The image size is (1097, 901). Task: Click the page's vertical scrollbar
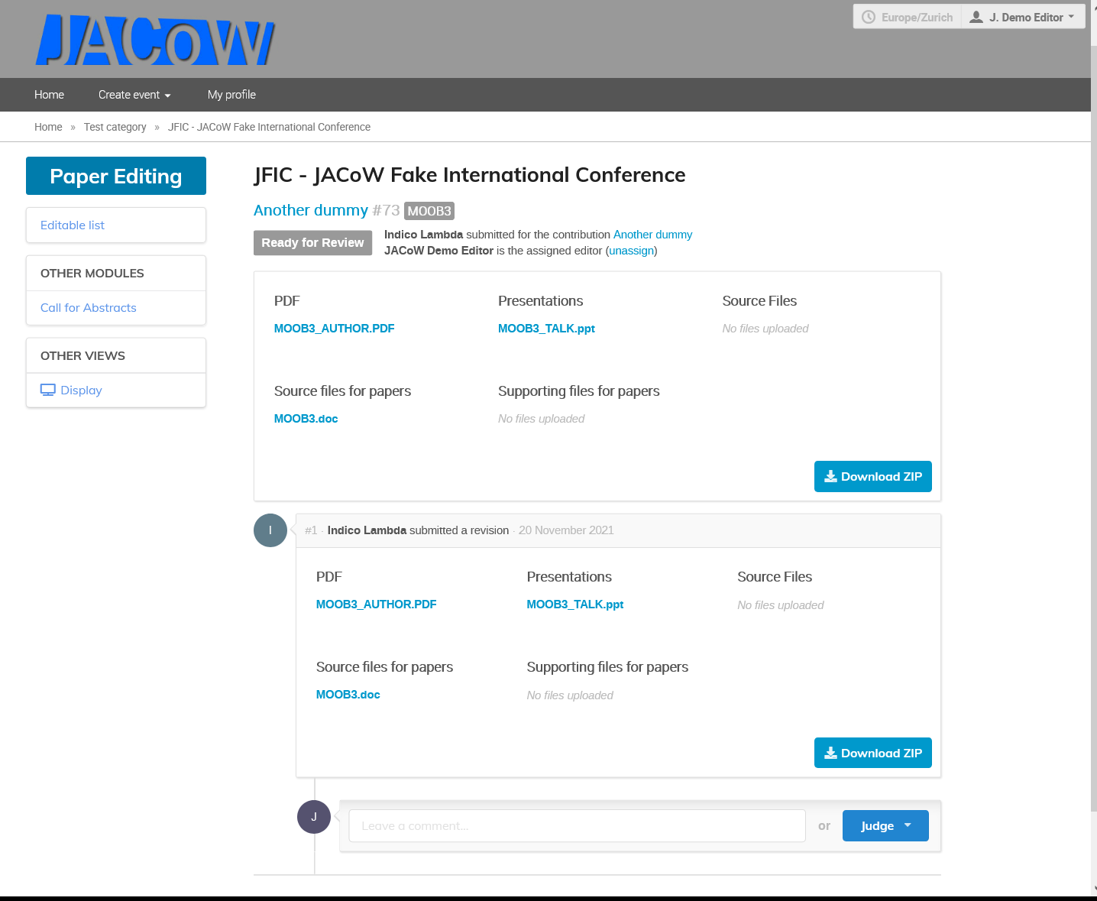1093,428
